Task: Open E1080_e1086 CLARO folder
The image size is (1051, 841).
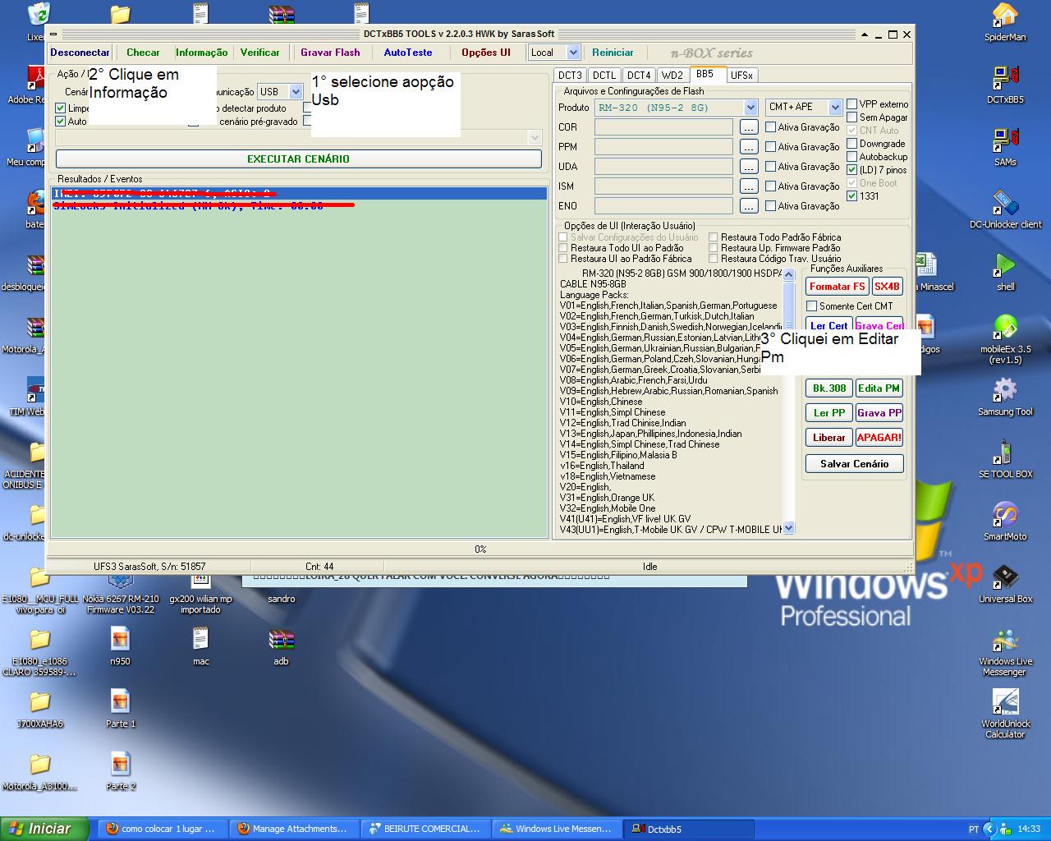Action: [x=39, y=651]
